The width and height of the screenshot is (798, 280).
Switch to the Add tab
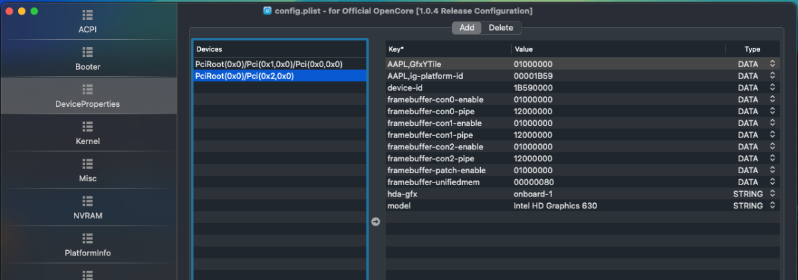467,28
